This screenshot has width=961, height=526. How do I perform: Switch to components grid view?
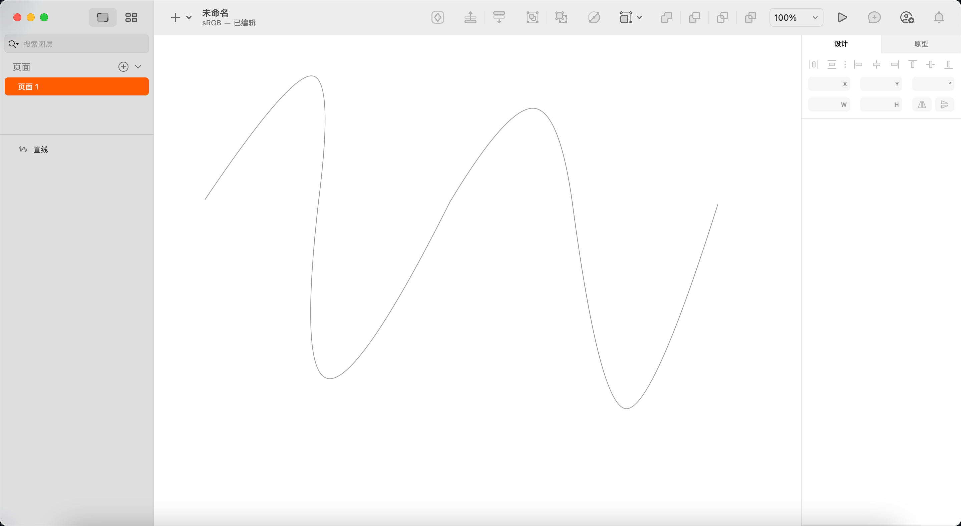tap(131, 18)
